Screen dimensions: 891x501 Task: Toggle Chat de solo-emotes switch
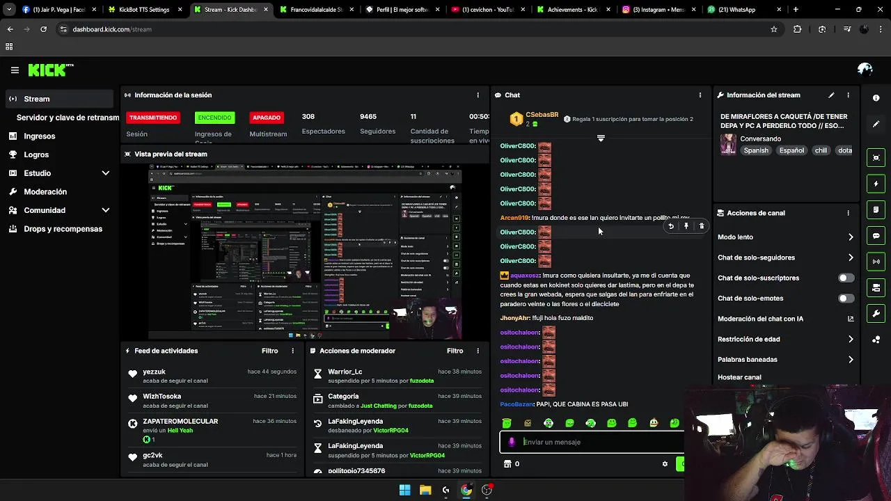click(x=846, y=299)
